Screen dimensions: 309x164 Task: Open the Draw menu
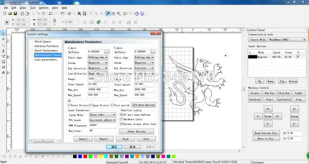pos(23,8)
